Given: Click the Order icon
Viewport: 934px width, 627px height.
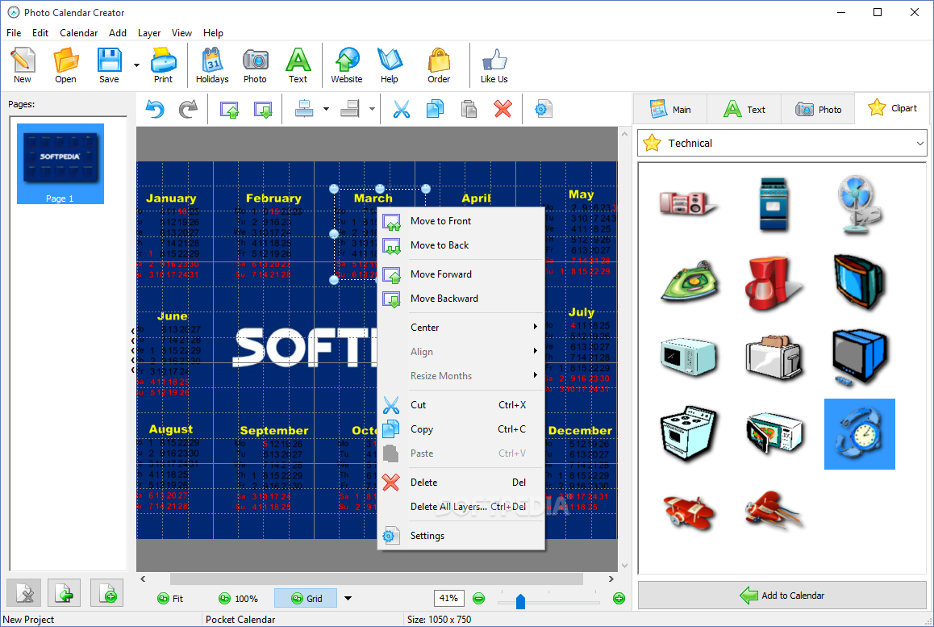Looking at the screenshot, I should pyautogui.click(x=439, y=65).
